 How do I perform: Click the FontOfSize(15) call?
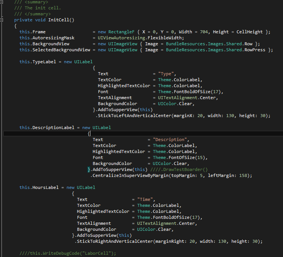[x=187, y=157]
